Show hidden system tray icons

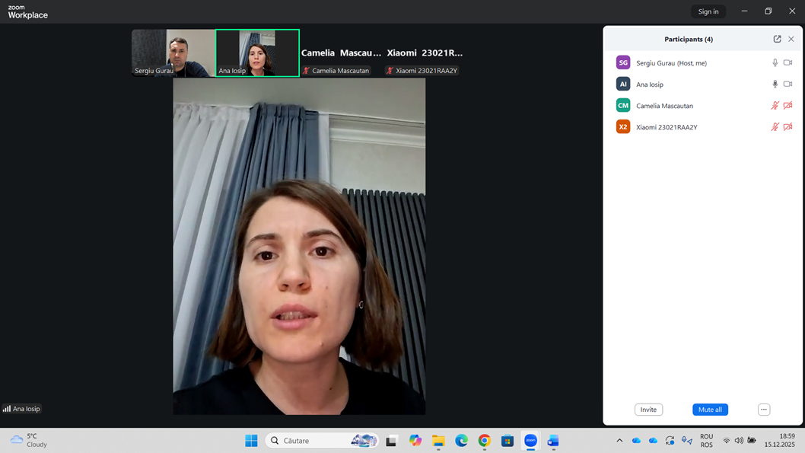(x=619, y=441)
